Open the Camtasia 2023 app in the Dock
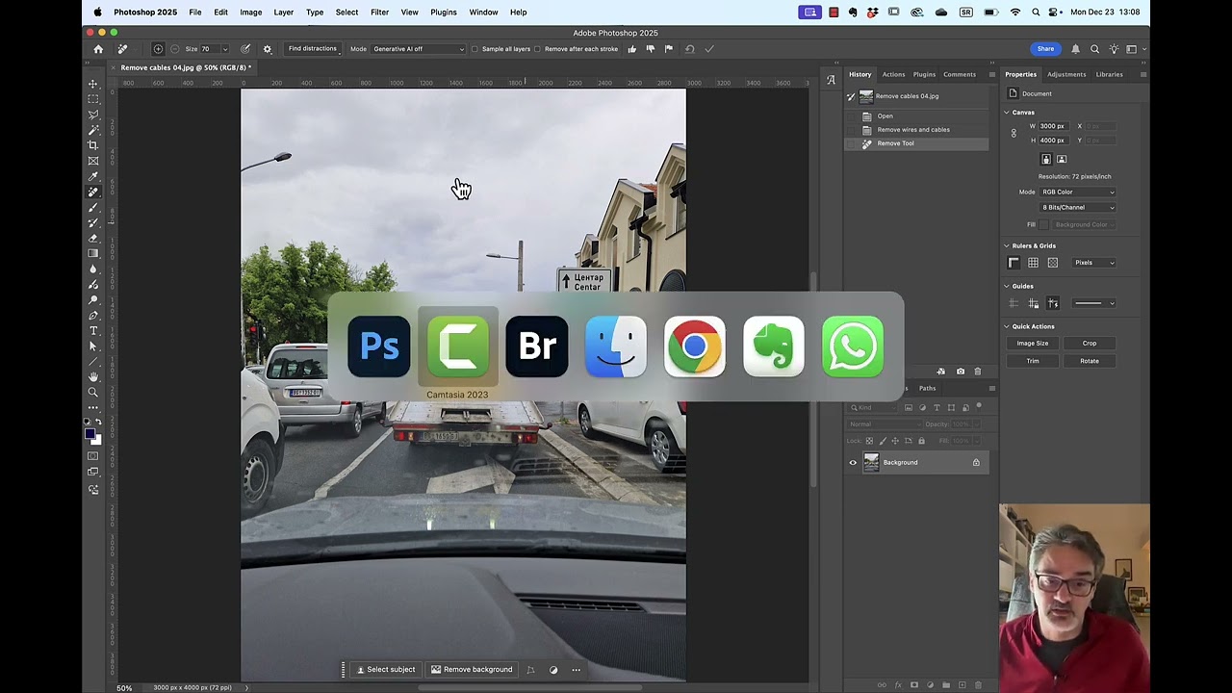This screenshot has width=1232, height=693. (x=457, y=346)
